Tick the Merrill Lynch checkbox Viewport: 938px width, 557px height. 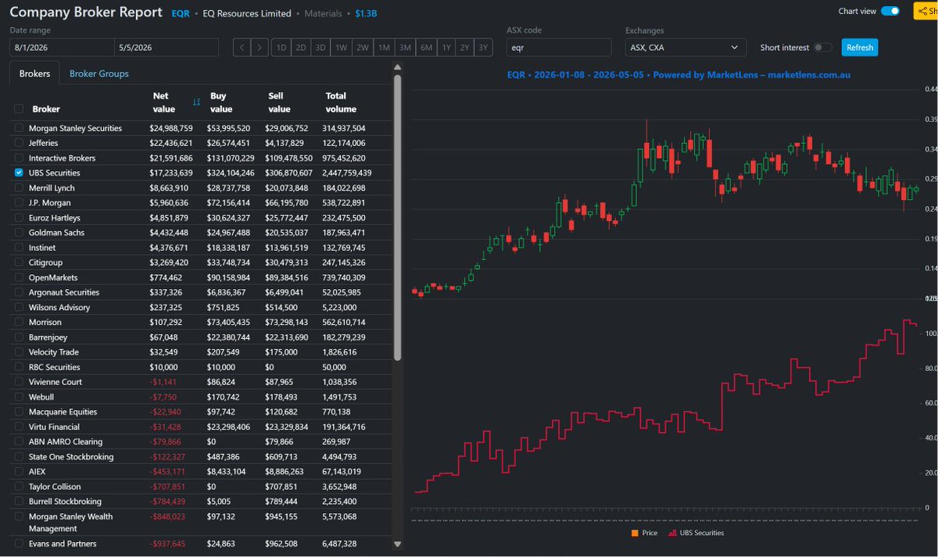pos(19,187)
